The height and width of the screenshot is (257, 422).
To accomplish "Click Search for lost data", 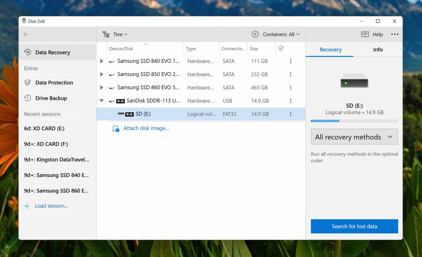I will pyautogui.click(x=354, y=226).
